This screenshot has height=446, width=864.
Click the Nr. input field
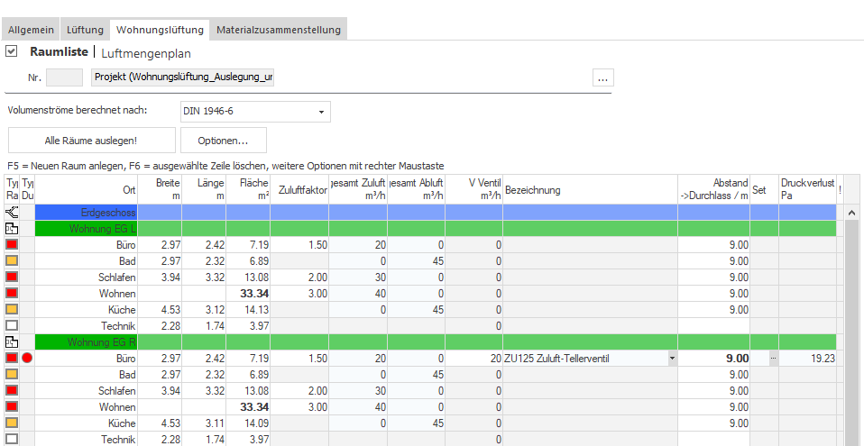[x=64, y=77]
